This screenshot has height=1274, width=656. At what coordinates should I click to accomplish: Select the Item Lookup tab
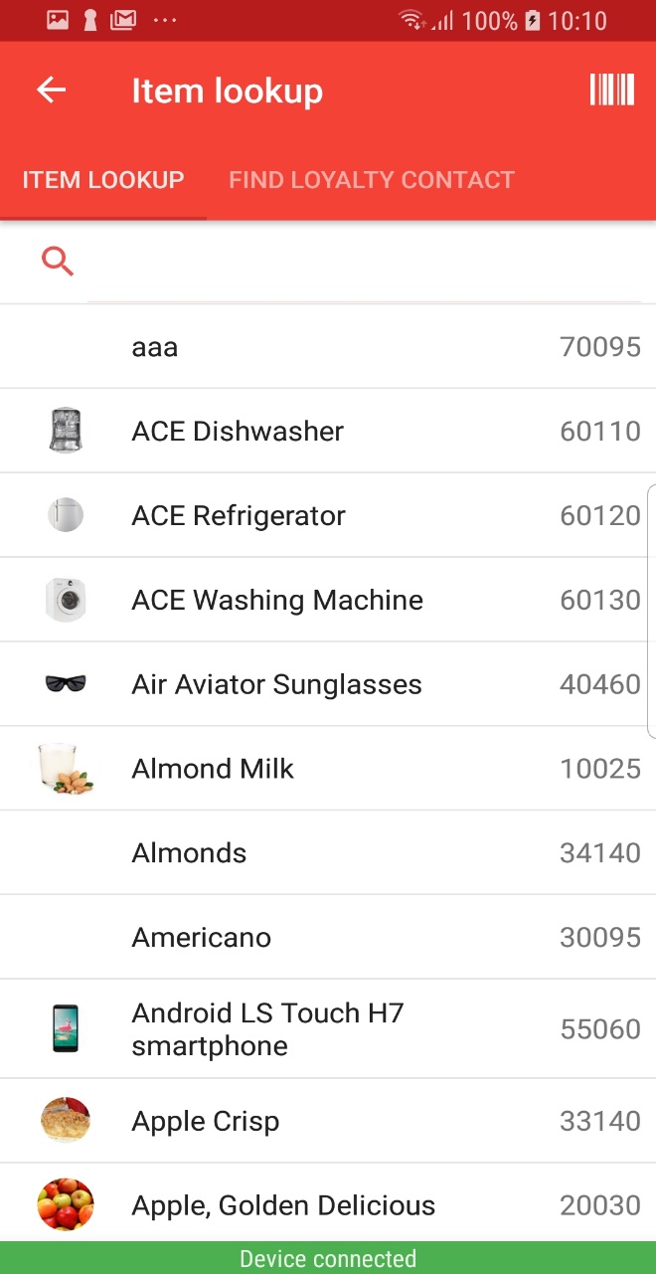[103, 180]
